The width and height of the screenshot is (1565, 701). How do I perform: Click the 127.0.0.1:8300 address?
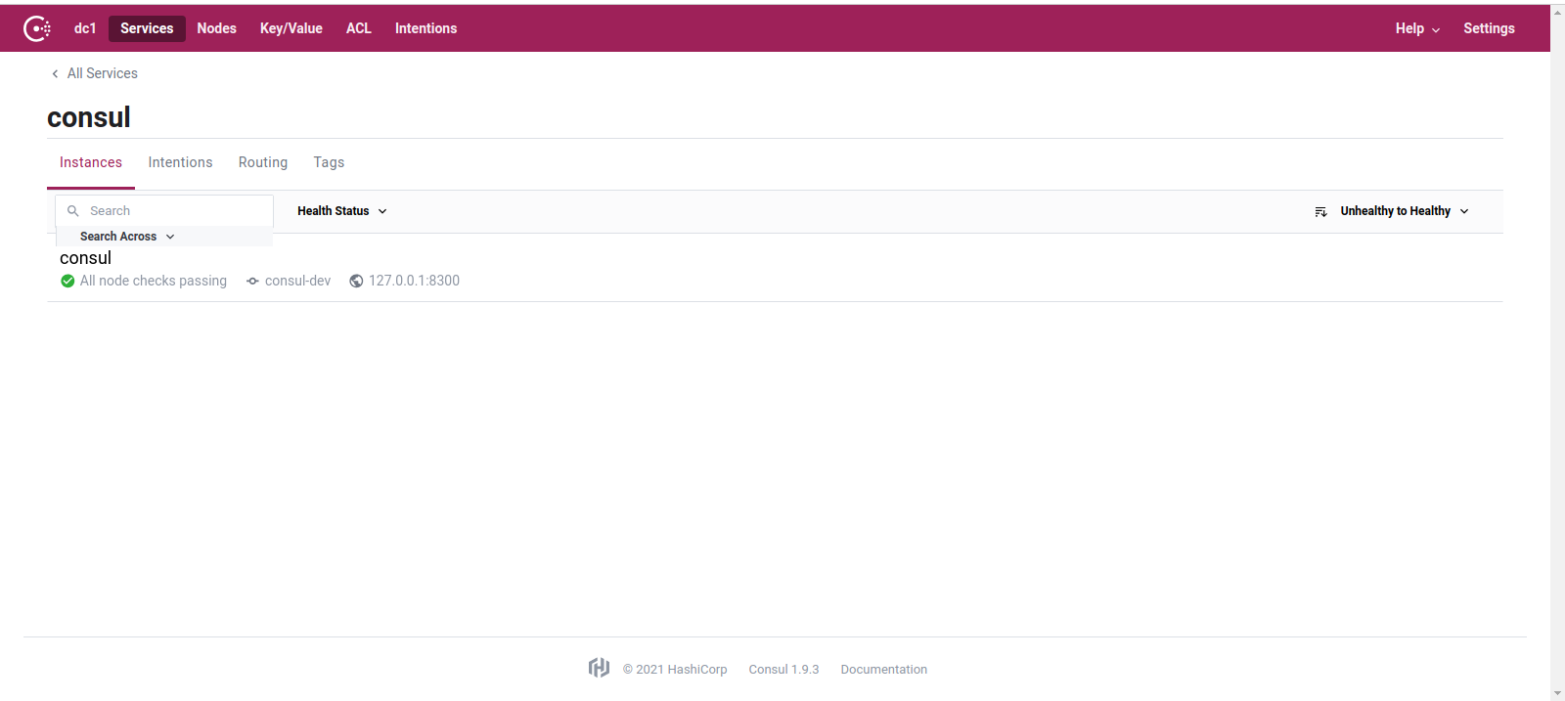point(414,281)
